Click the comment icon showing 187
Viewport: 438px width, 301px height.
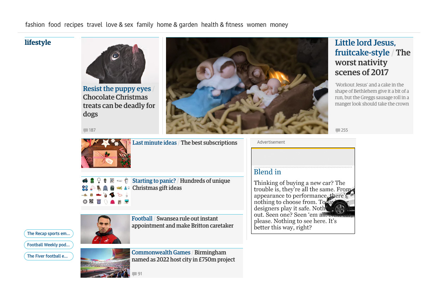(85, 130)
